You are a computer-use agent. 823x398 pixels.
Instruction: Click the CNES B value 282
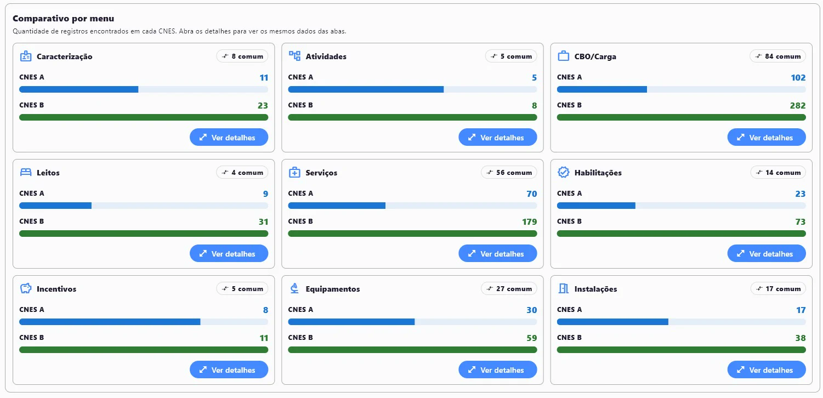point(798,105)
